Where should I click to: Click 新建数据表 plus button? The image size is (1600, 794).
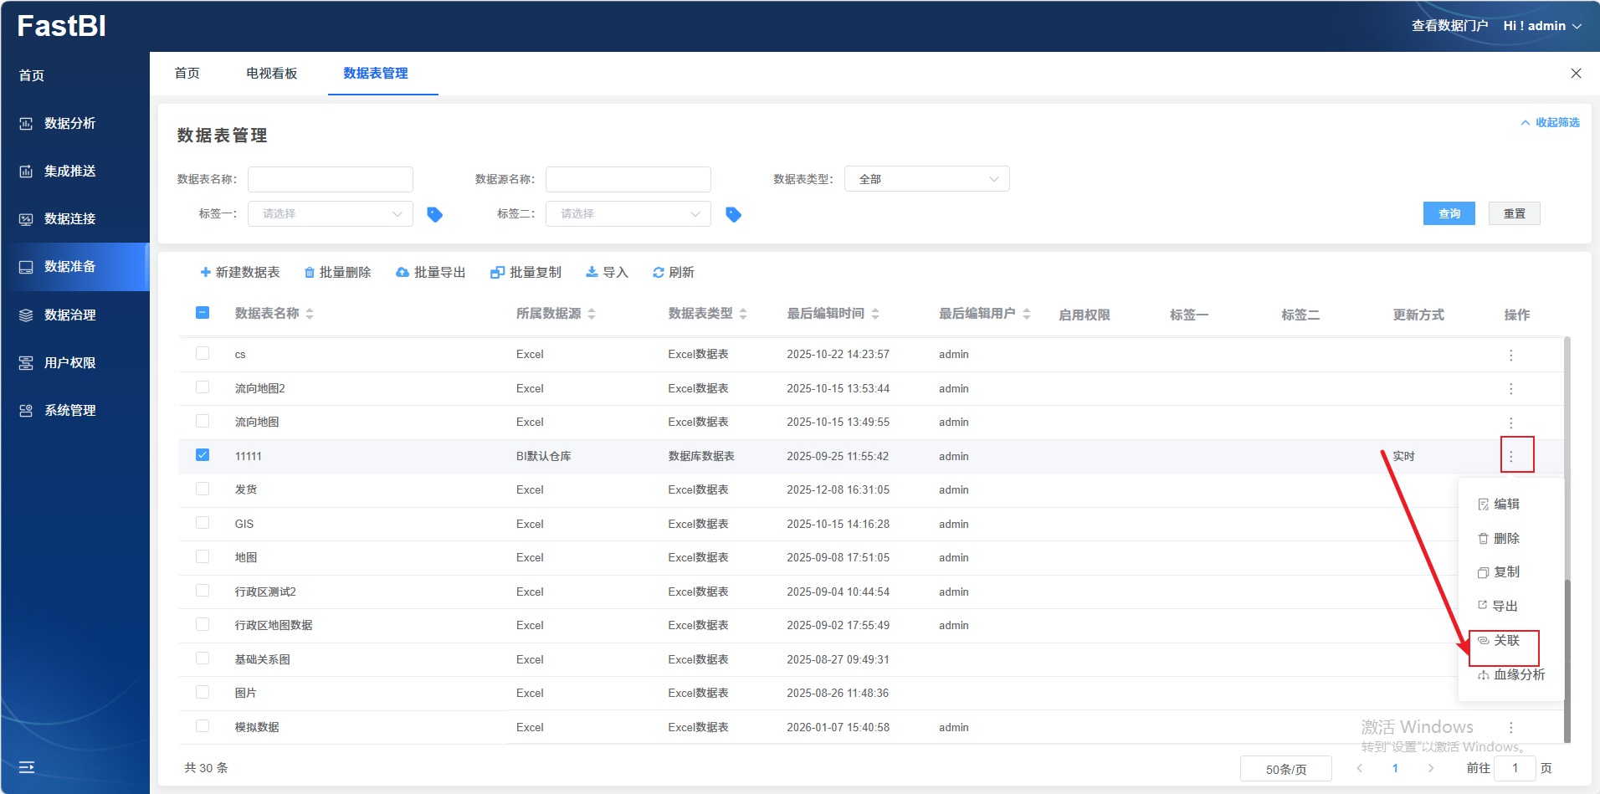pos(240,273)
